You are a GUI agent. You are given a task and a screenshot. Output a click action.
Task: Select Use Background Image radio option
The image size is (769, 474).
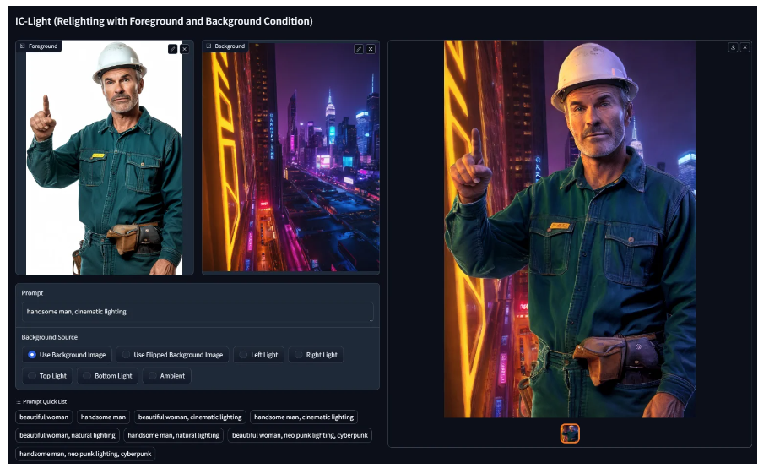(x=32, y=355)
